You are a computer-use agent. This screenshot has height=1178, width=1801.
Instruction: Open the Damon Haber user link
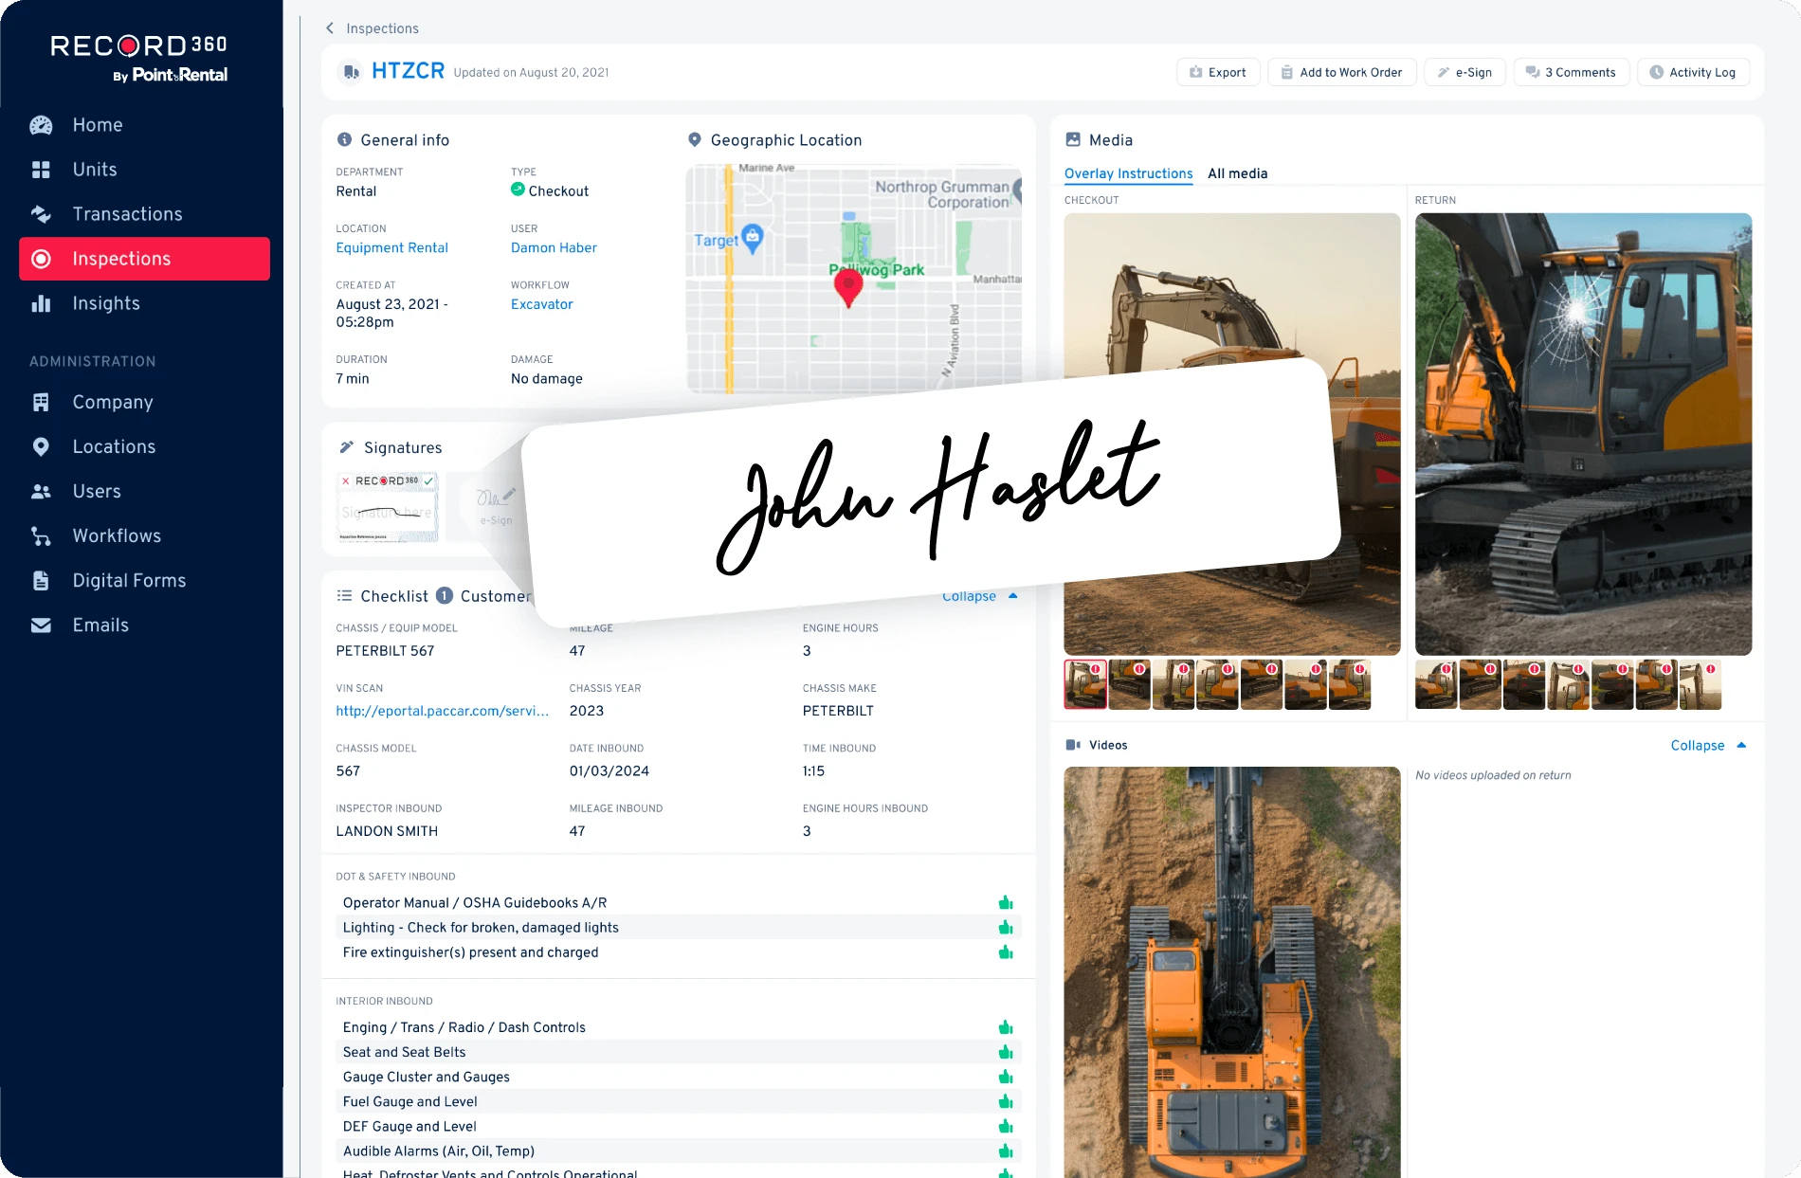554,247
